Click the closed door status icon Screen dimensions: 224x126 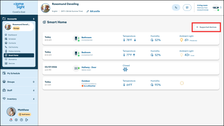(x=125, y=70)
